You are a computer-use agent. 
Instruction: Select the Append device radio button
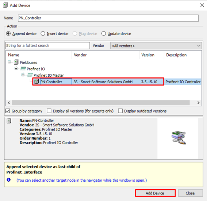pyautogui.click(x=8, y=34)
